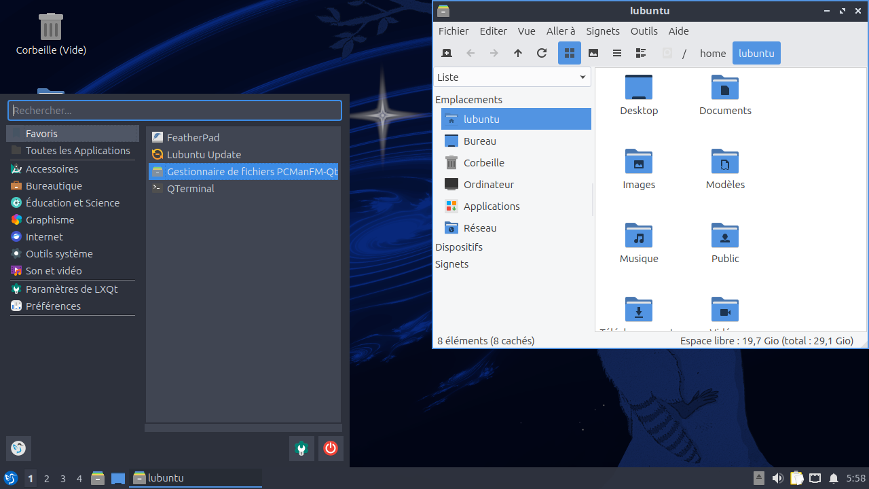Switch to virtual desktop 3
The width and height of the screenshot is (869, 489).
tap(63, 479)
